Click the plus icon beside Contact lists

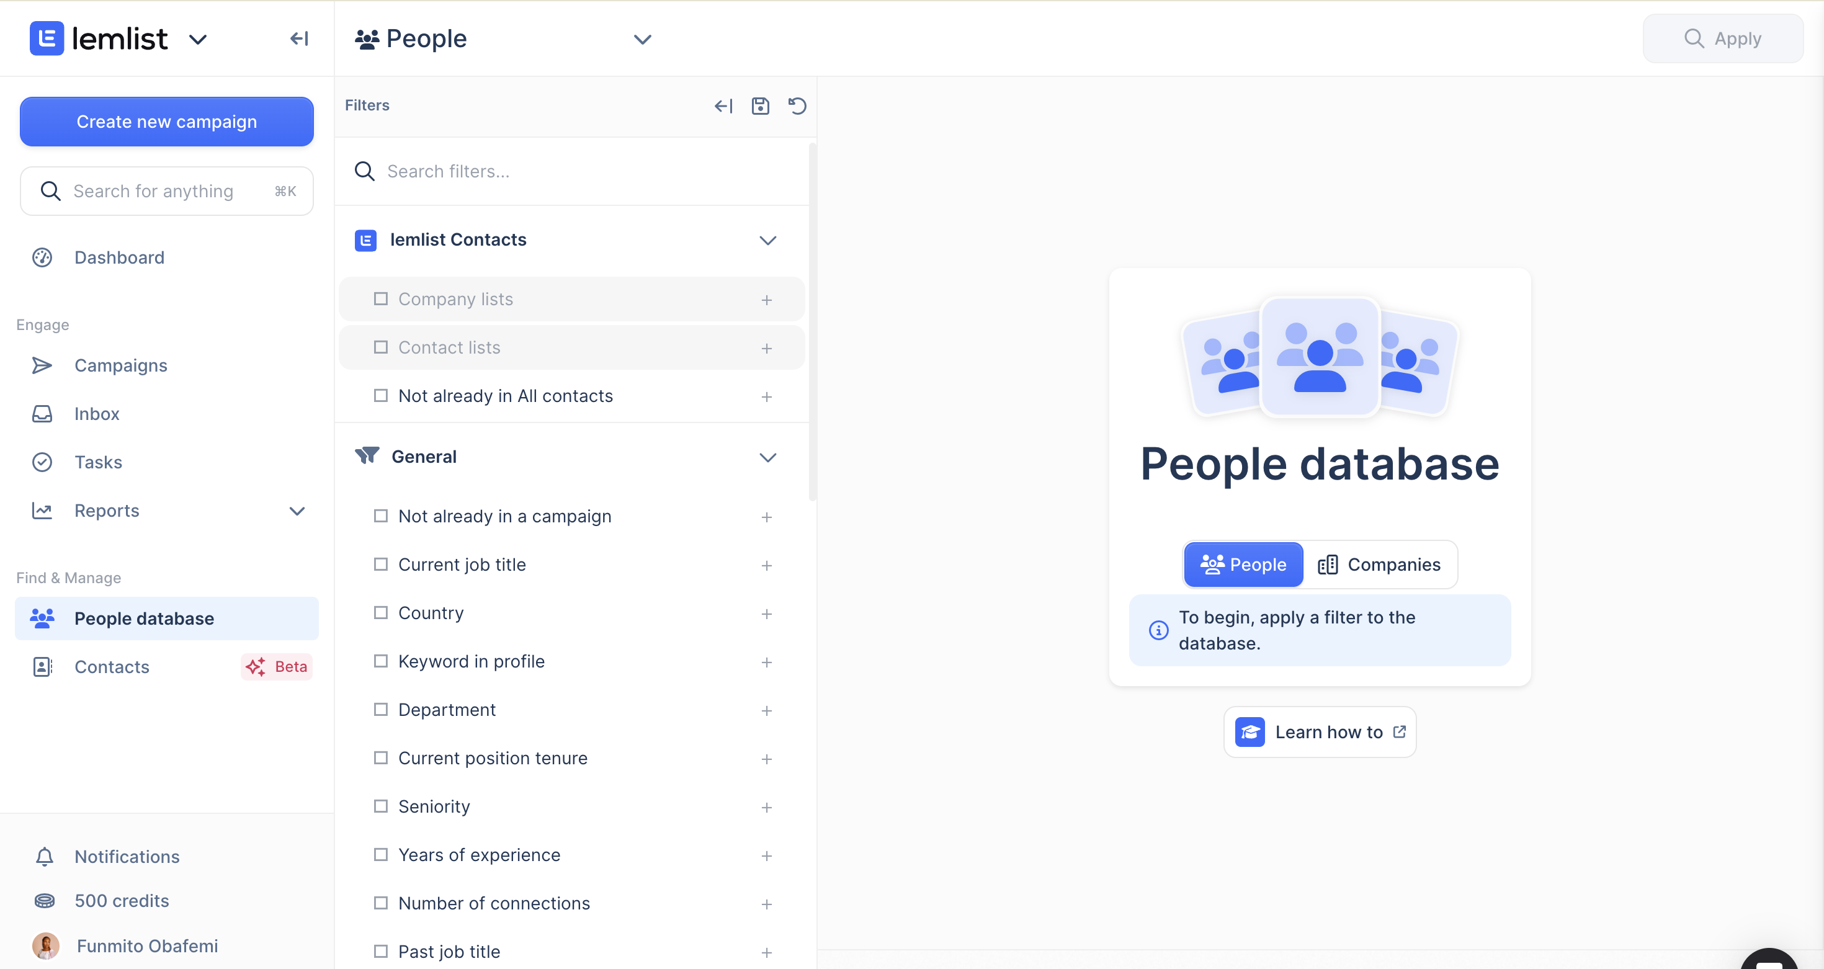click(767, 348)
